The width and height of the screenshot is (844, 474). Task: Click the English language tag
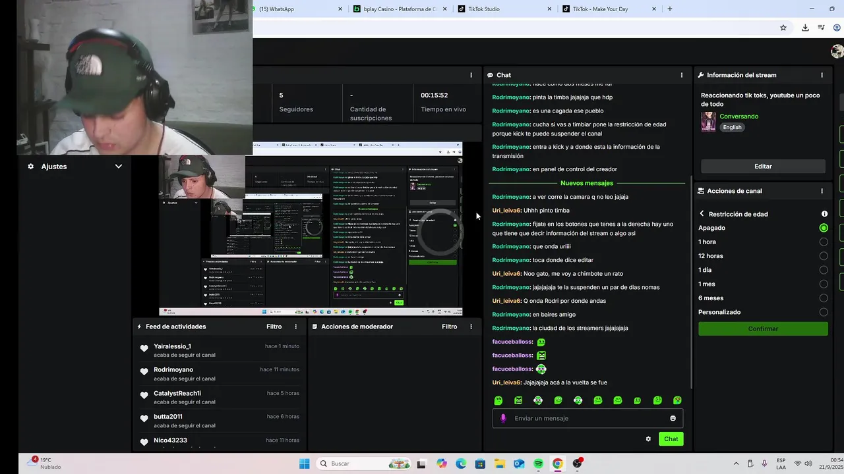(732, 127)
